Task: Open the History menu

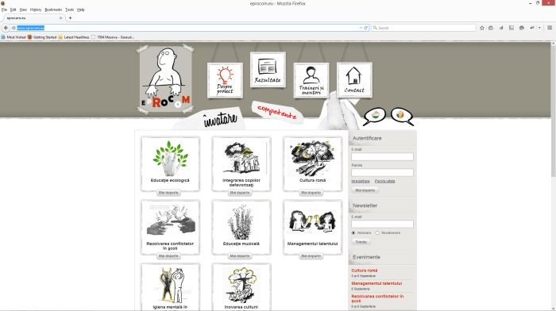Action: pos(36,10)
